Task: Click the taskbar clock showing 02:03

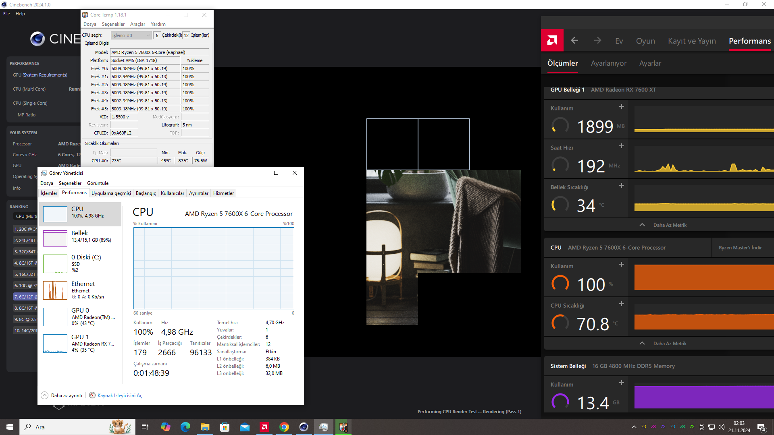Action: 739,427
